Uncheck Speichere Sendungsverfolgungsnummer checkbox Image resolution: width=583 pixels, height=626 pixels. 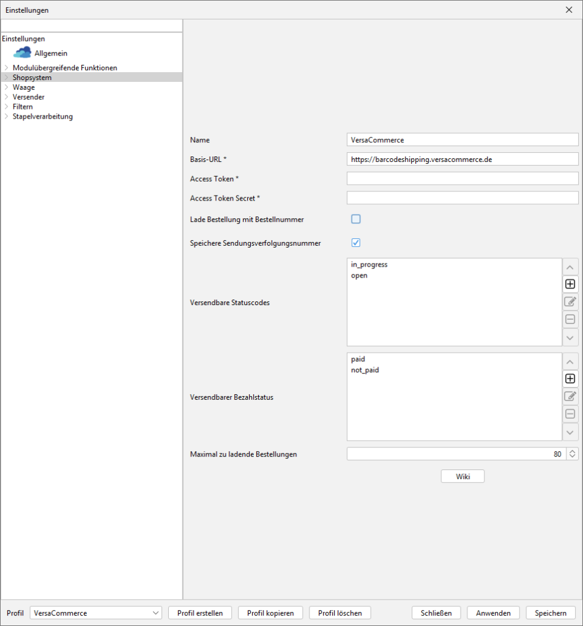tap(356, 243)
